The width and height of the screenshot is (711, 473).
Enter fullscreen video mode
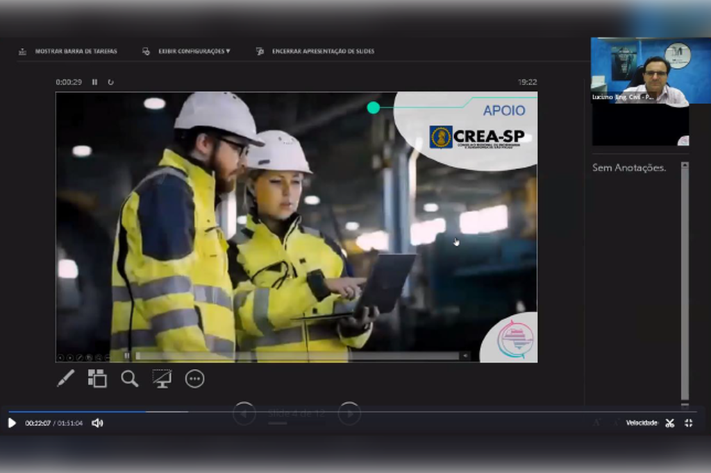point(689,423)
